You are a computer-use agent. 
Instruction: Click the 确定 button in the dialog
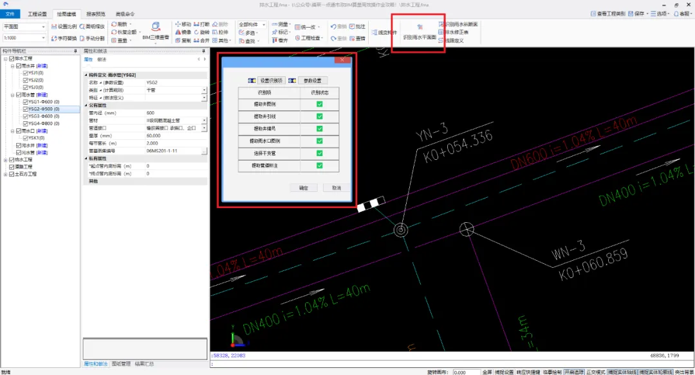(x=304, y=188)
